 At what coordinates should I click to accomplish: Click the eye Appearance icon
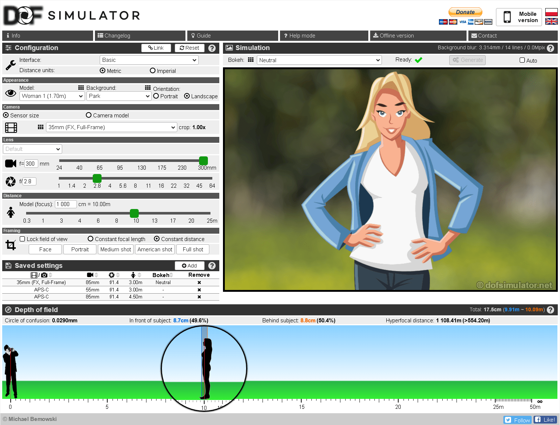click(11, 93)
